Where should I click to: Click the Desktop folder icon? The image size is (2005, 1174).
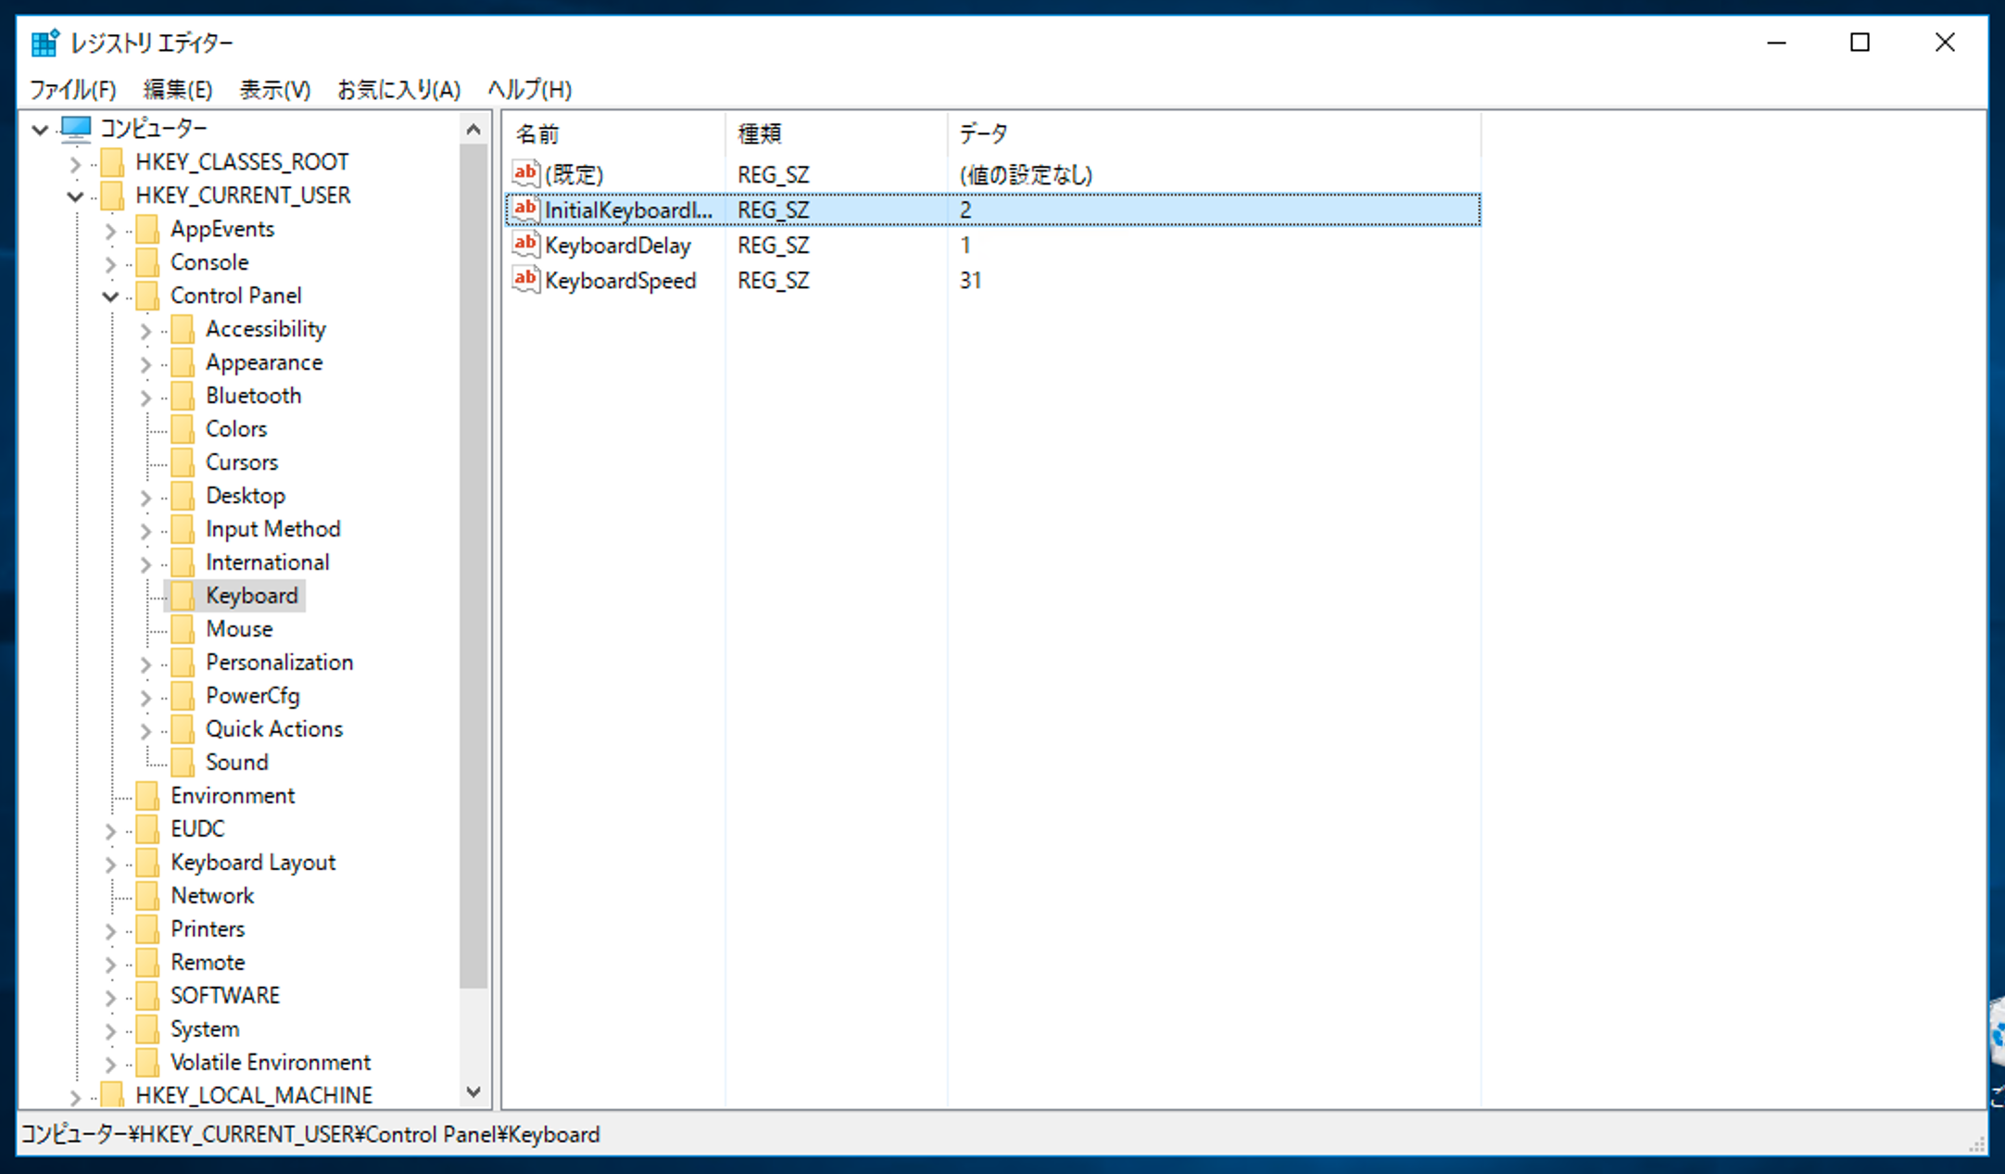[183, 496]
